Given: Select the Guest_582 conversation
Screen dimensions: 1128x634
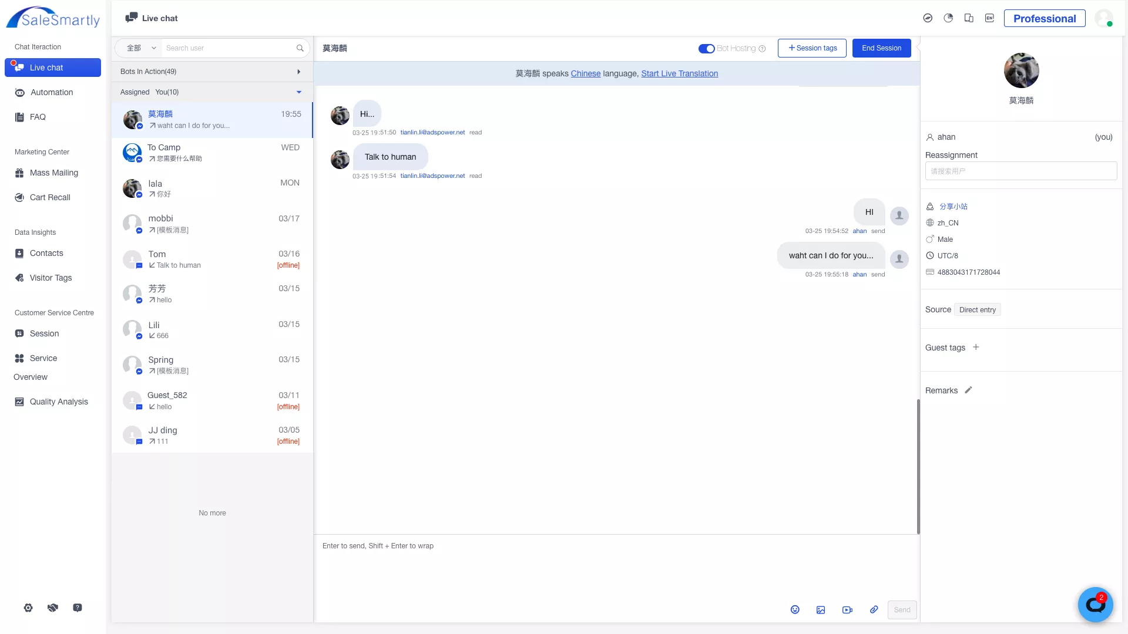Looking at the screenshot, I should click(211, 400).
